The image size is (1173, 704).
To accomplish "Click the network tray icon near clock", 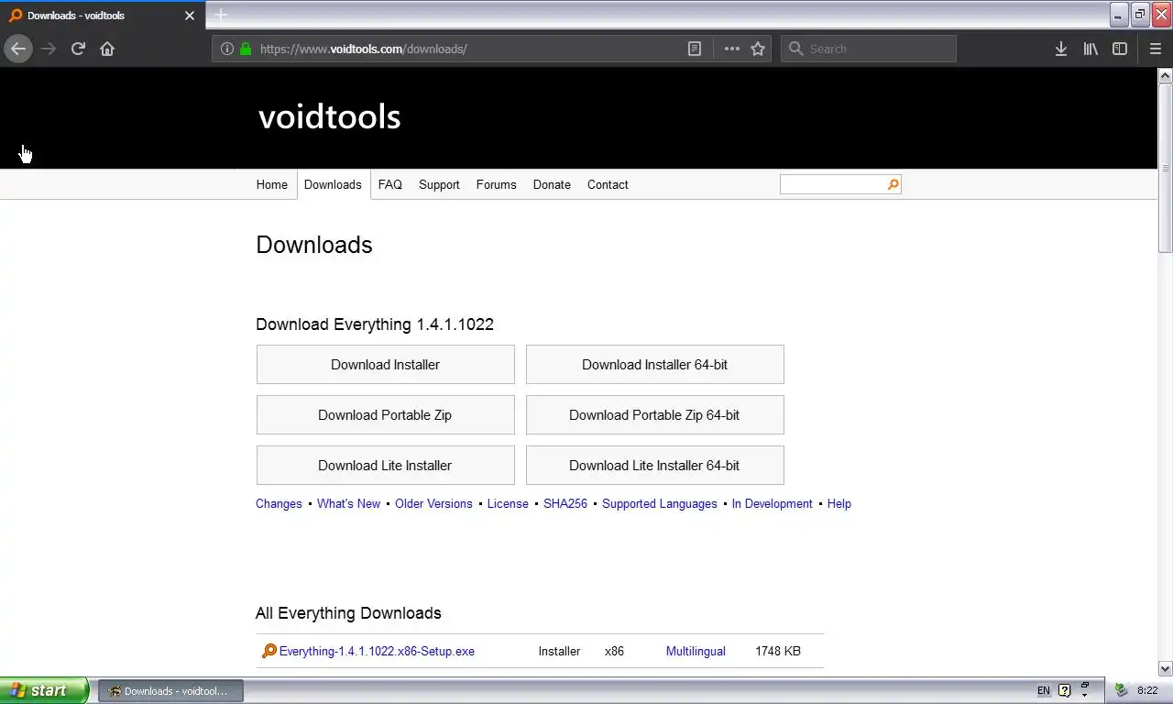I will [x=1120, y=690].
